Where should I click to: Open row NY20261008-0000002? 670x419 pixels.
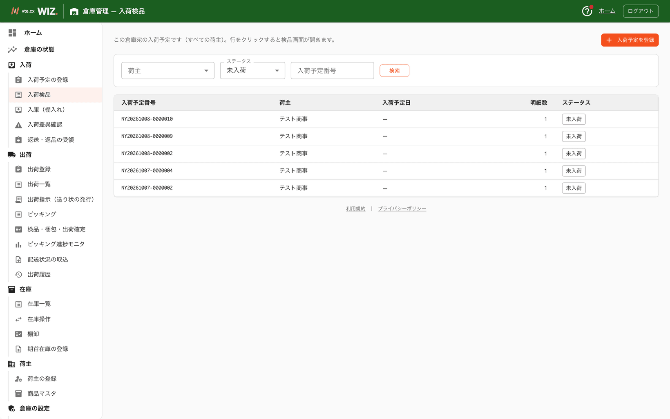386,154
